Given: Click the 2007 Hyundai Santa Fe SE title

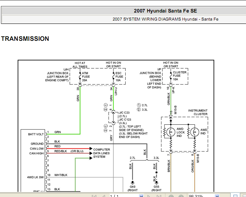Looking at the screenshot, I should pos(165,11).
